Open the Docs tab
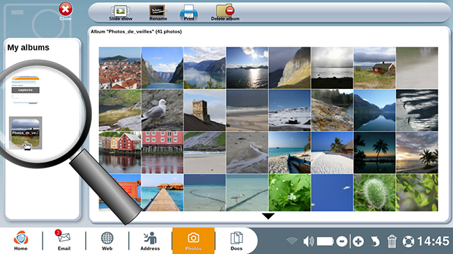 (x=236, y=241)
